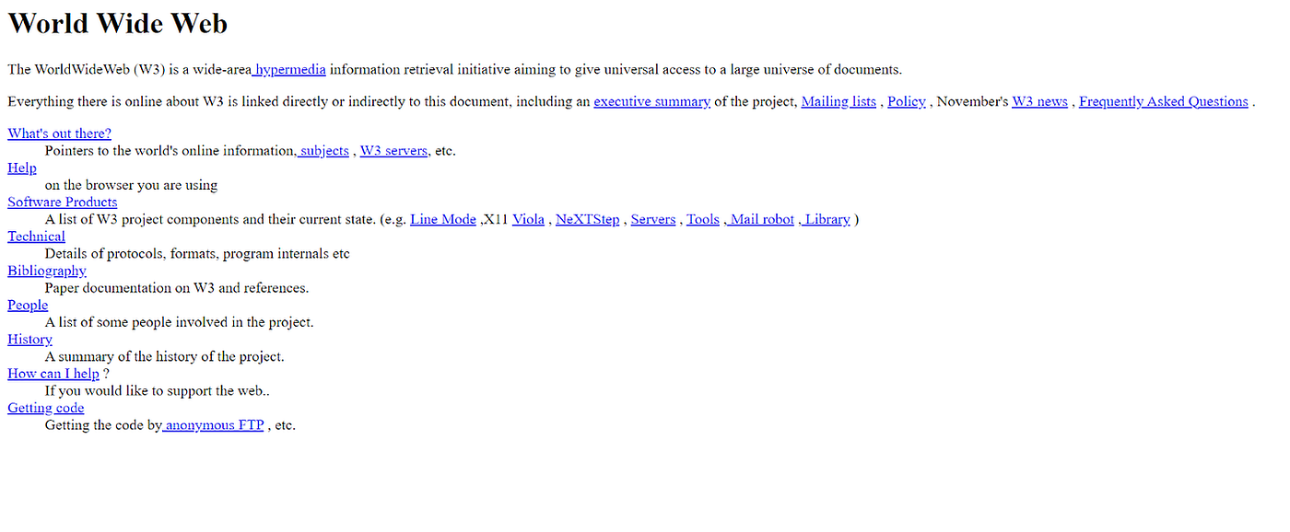
Task: Open the Mailing lists link
Action: [x=838, y=101]
